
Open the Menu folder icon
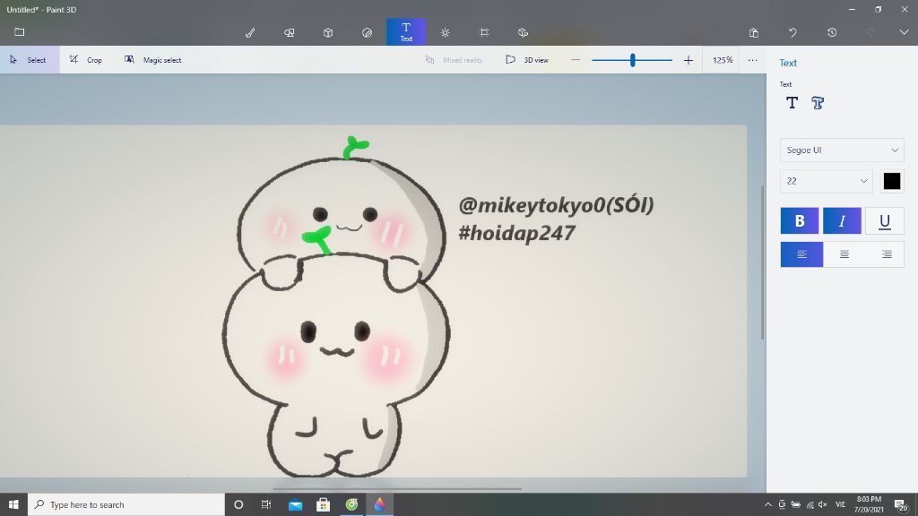(20, 32)
